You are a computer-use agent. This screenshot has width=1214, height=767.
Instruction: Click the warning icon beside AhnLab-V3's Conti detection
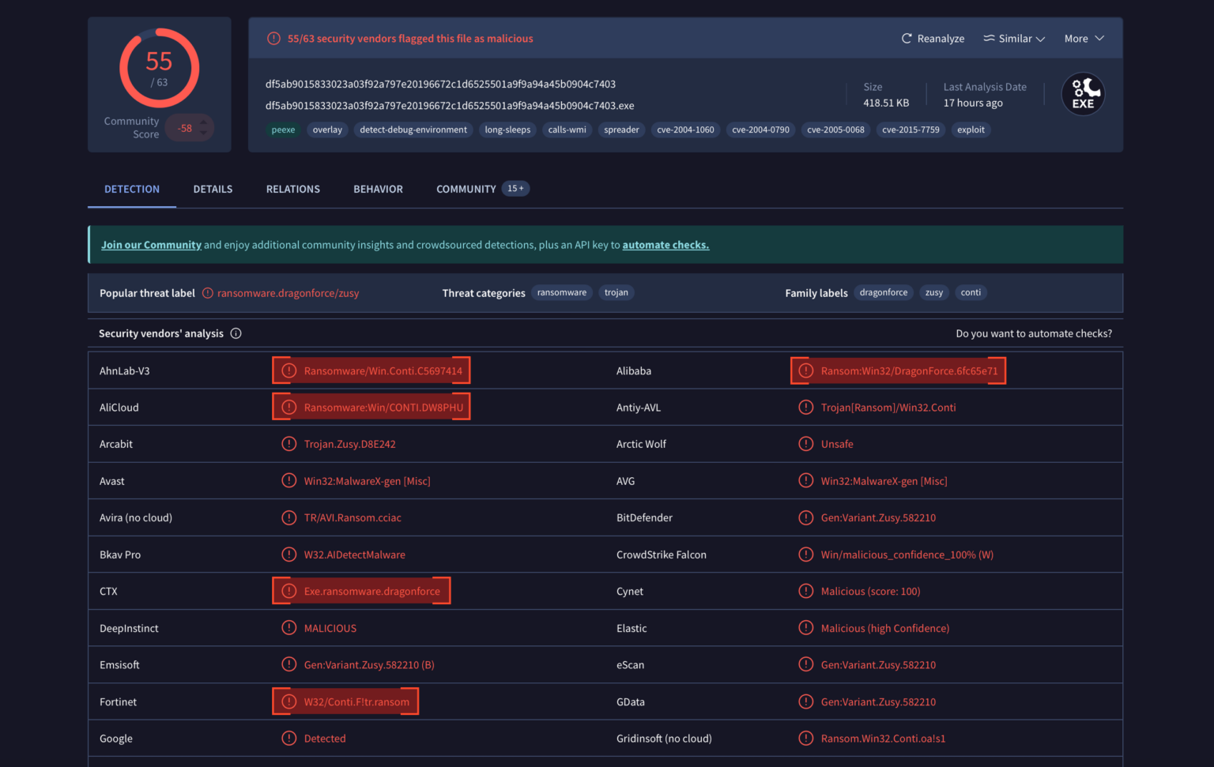[288, 370]
